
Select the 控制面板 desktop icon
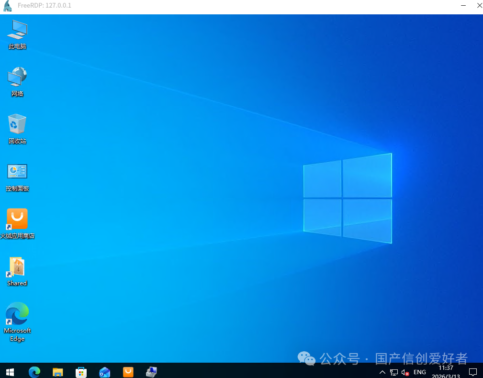click(17, 177)
